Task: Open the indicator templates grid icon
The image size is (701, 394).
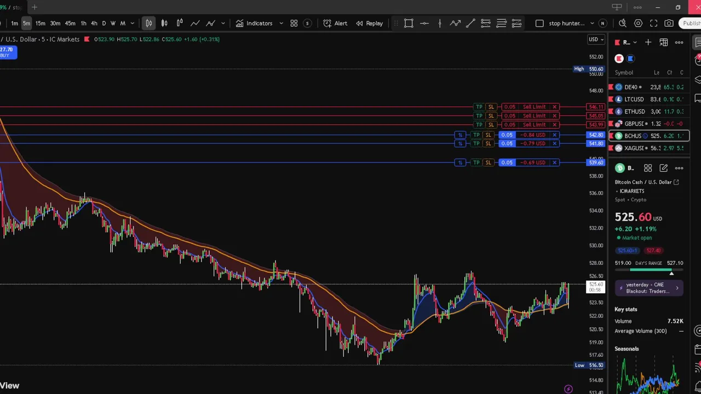Action: pos(294,23)
